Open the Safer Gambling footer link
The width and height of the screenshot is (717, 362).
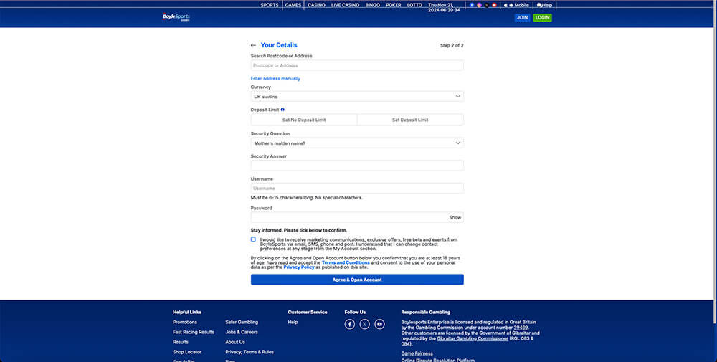pyautogui.click(x=242, y=323)
